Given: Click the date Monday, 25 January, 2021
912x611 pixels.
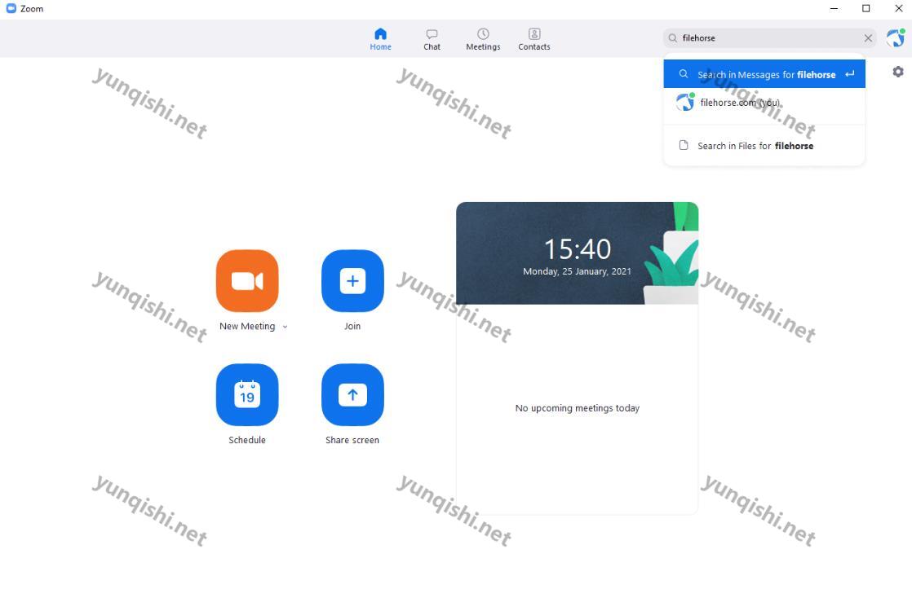Looking at the screenshot, I should (577, 271).
